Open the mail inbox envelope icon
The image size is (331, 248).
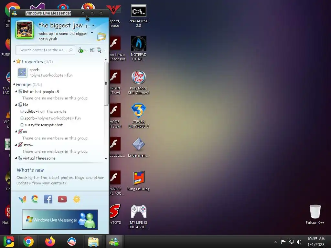click(101, 37)
